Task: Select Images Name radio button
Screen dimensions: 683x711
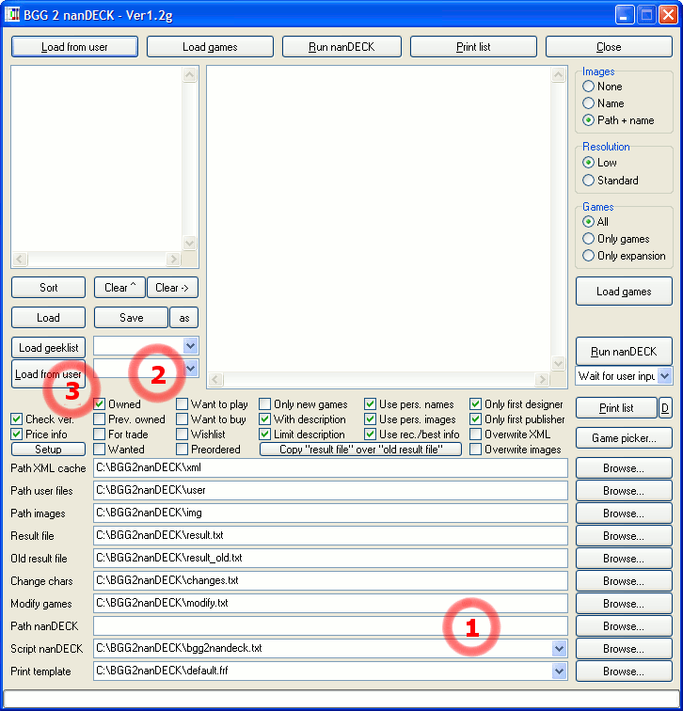Action: (x=588, y=103)
